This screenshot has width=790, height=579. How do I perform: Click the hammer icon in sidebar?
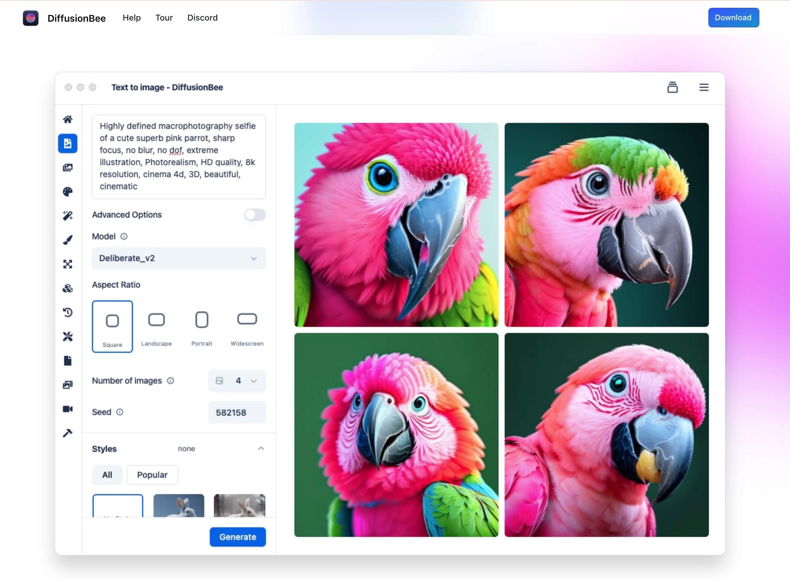(x=68, y=433)
